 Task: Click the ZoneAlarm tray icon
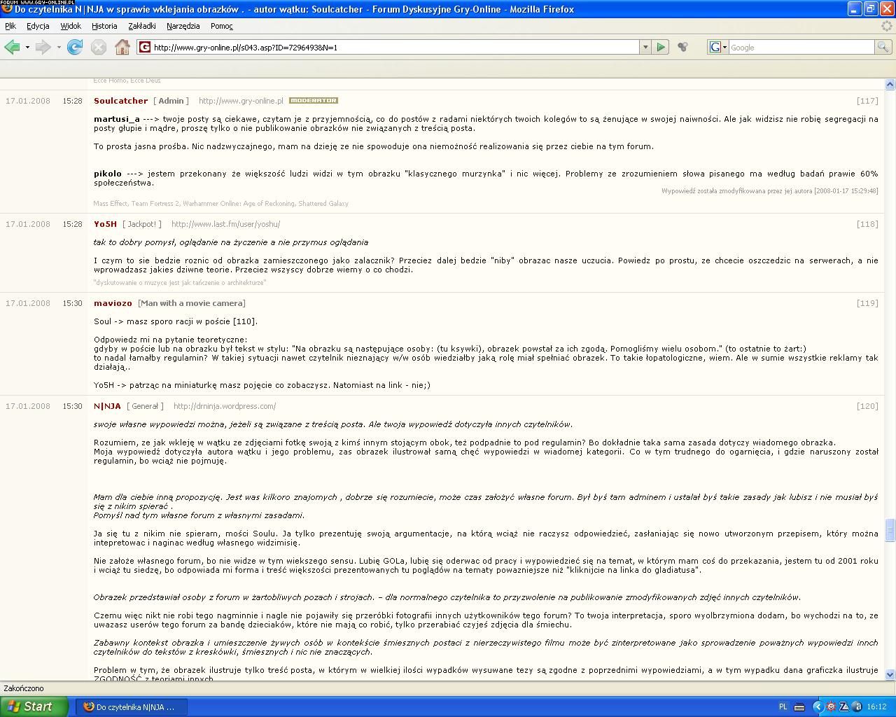point(844,706)
